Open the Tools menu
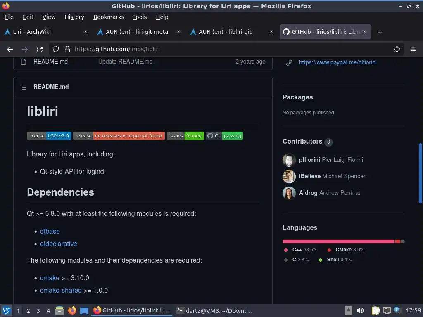This screenshot has height=317, width=423. pos(140,17)
